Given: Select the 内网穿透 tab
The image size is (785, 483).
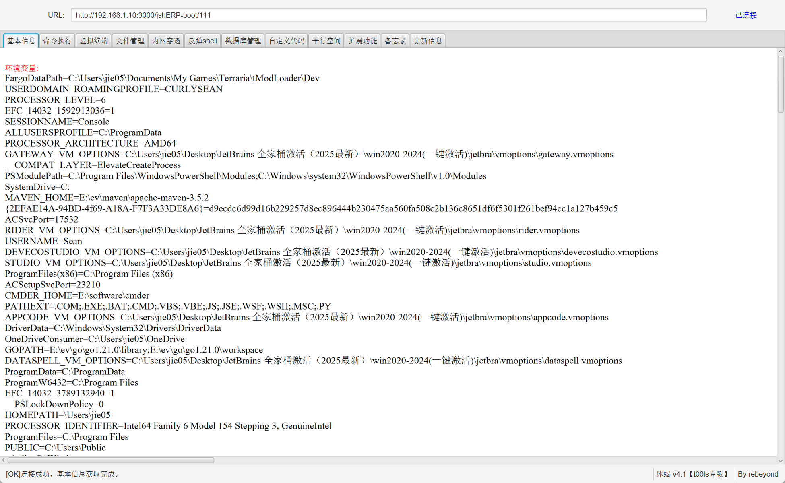Looking at the screenshot, I should [x=166, y=41].
